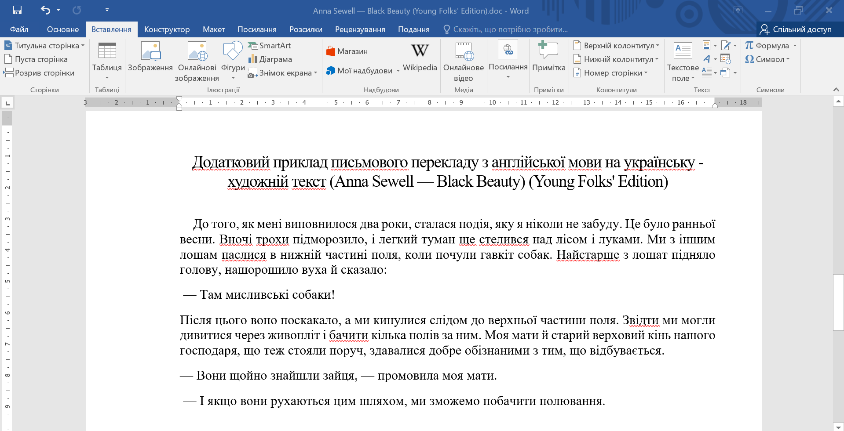Open the Рецензування tab

pyautogui.click(x=360, y=29)
